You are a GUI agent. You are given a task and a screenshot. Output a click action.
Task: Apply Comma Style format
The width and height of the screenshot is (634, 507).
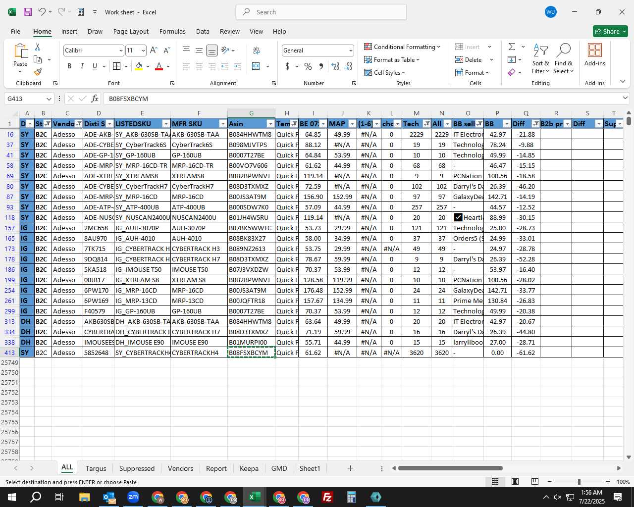pos(321,66)
